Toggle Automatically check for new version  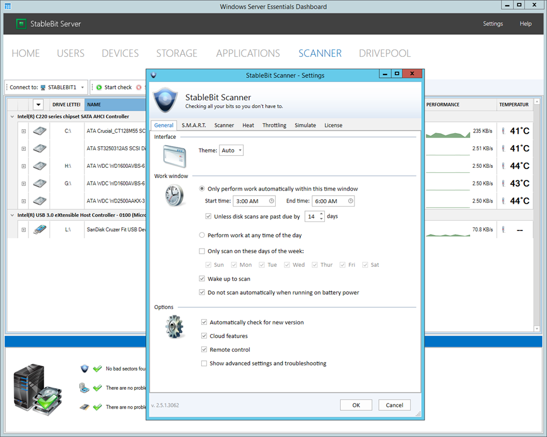204,323
